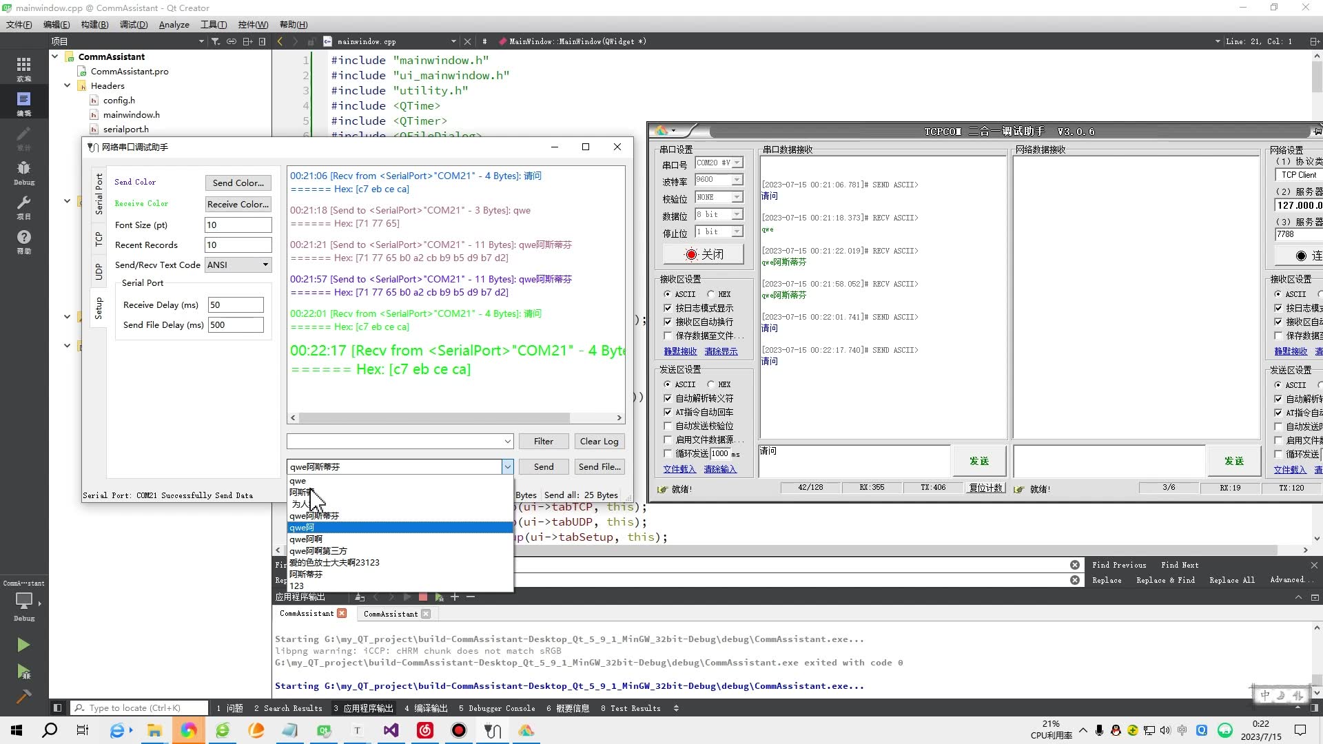
Task: Open the 工具(T) menu
Action: coord(214,24)
